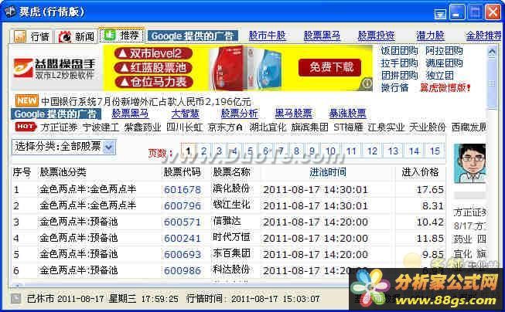Select hot stock 京东方A
Viewport: 505px width, 312px height.
225,127
